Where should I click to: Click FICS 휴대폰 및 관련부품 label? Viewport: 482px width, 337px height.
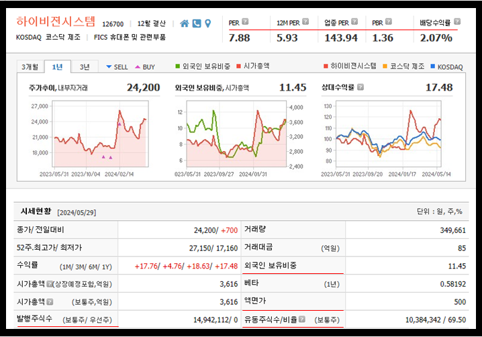pyautogui.click(x=130, y=38)
